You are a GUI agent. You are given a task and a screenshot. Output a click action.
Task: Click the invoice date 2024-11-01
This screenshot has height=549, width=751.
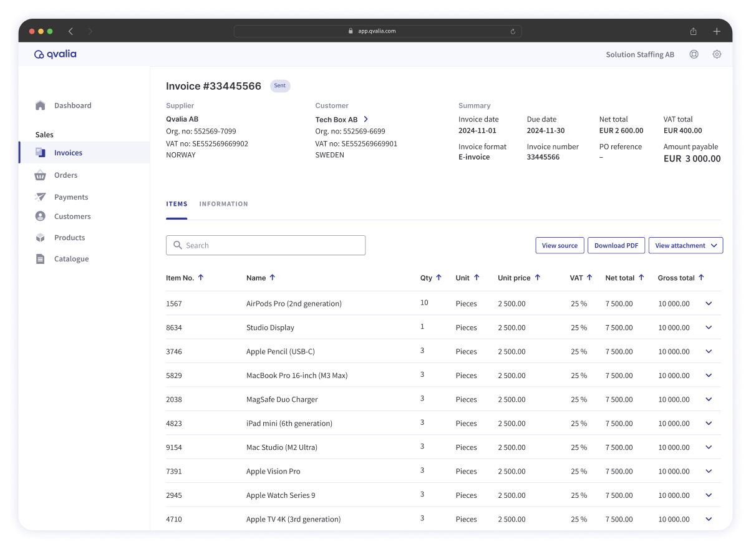[477, 131]
